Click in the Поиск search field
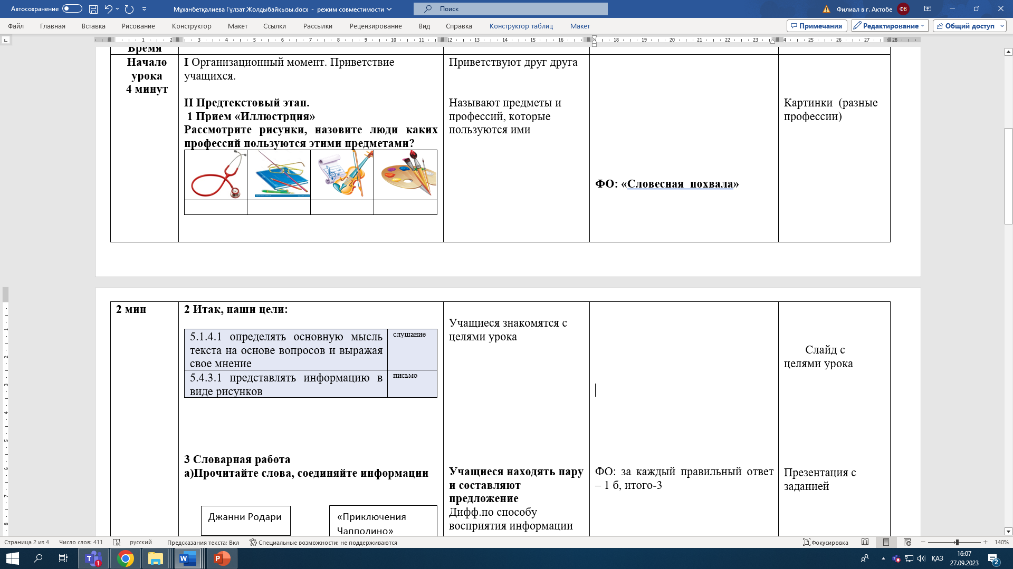1013x569 pixels. click(x=510, y=9)
